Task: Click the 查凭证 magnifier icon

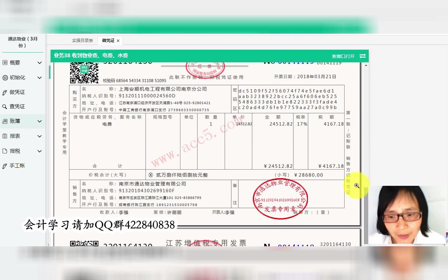Action: point(5,107)
